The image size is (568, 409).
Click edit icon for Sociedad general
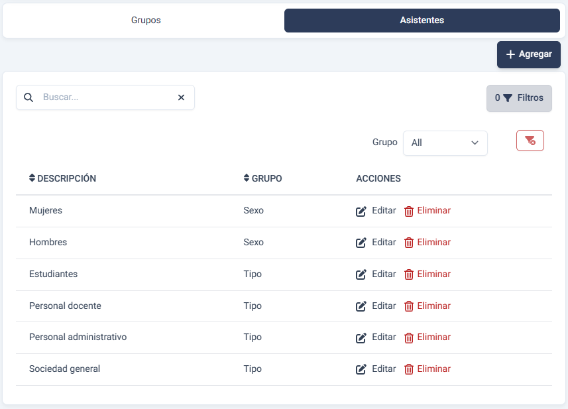tap(361, 369)
